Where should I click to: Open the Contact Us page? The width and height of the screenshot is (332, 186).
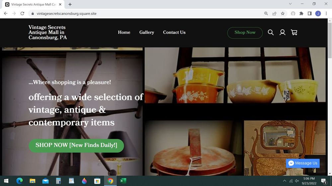point(174,32)
